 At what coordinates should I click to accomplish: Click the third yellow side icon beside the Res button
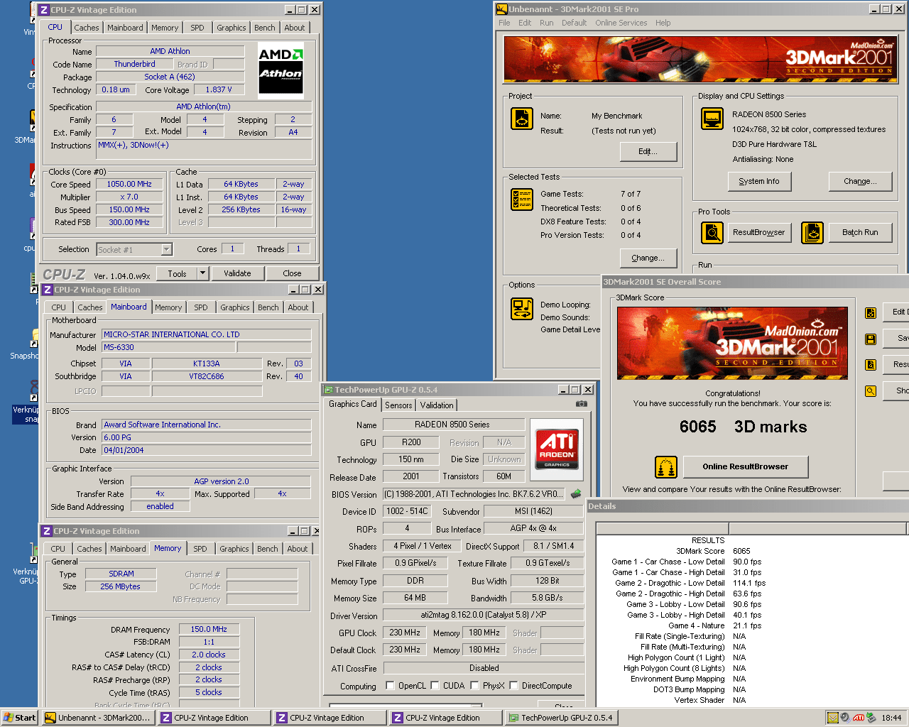(871, 365)
